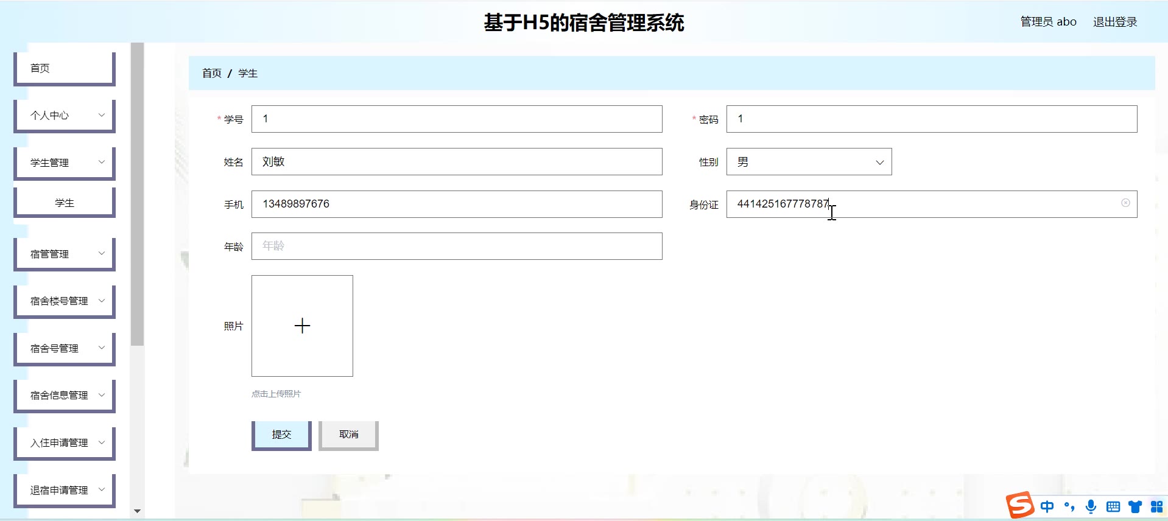The height and width of the screenshot is (521, 1168).
Task: Click the 管理员 abo account label
Action: (1048, 22)
